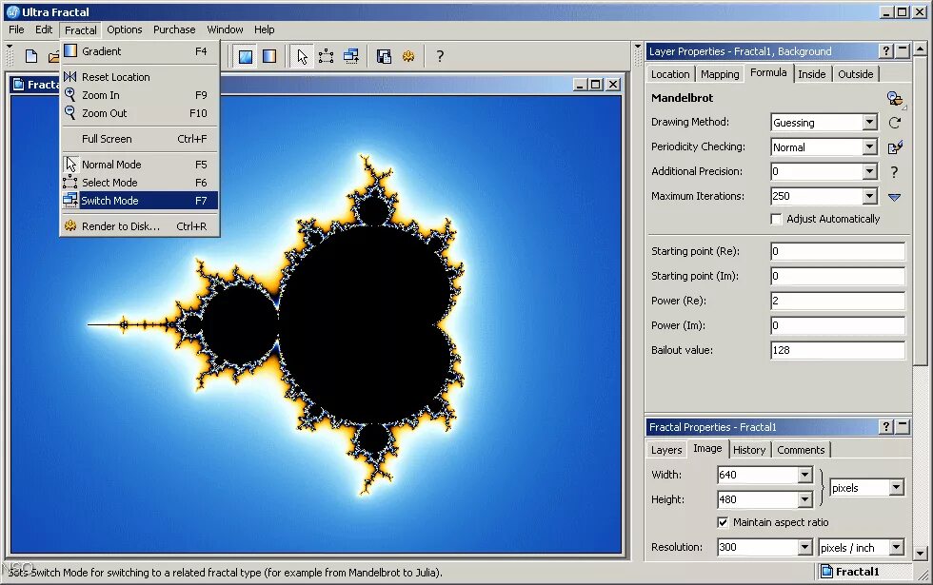The width and height of the screenshot is (933, 585).
Task: Choose Select Mode menu item
Action: point(140,183)
